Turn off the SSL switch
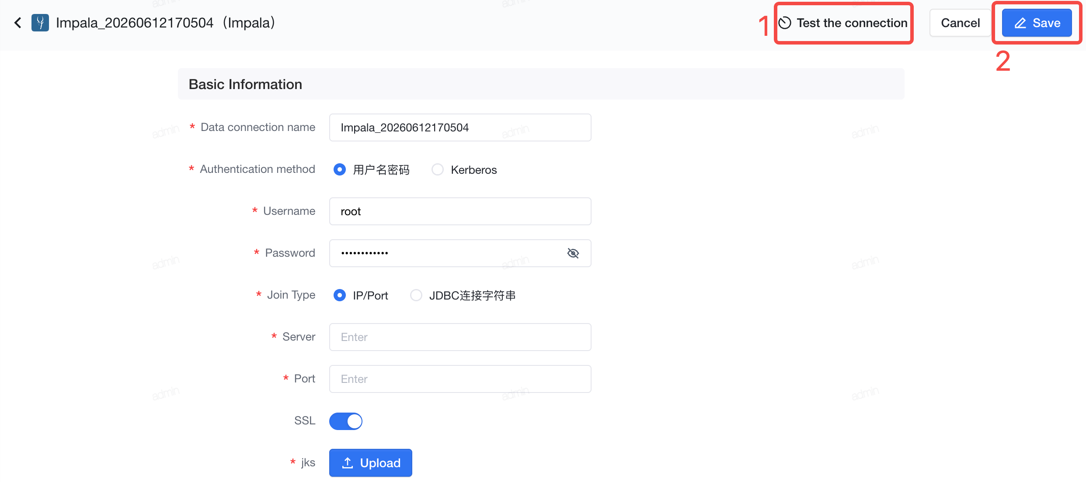This screenshot has width=1086, height=482. click(x=346, y=421)
